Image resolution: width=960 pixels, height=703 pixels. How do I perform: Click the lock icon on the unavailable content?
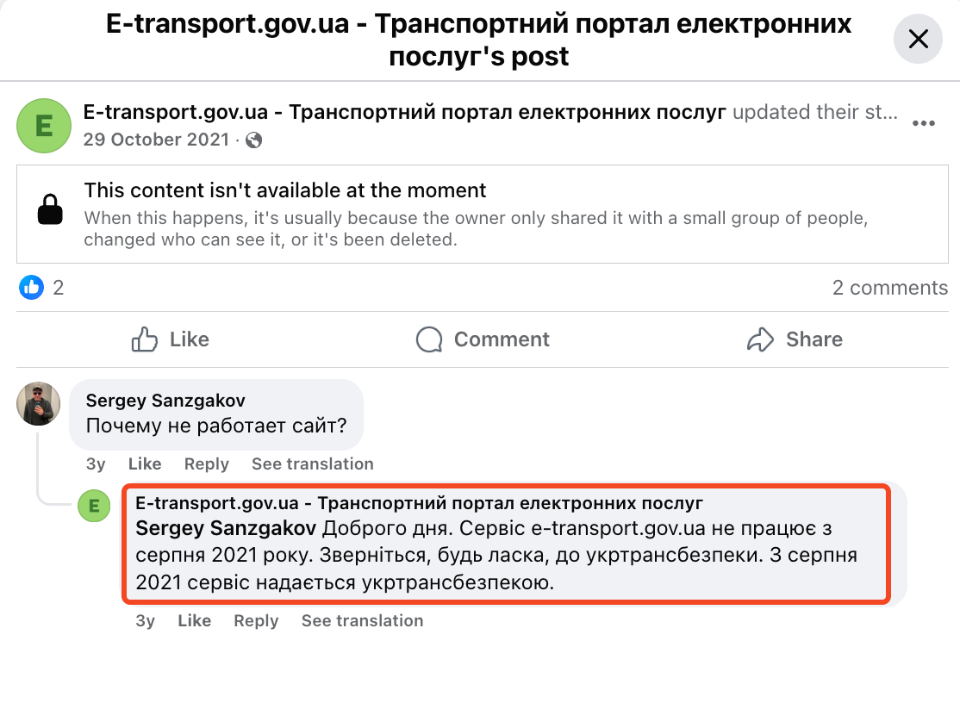[x=49, y=209]
